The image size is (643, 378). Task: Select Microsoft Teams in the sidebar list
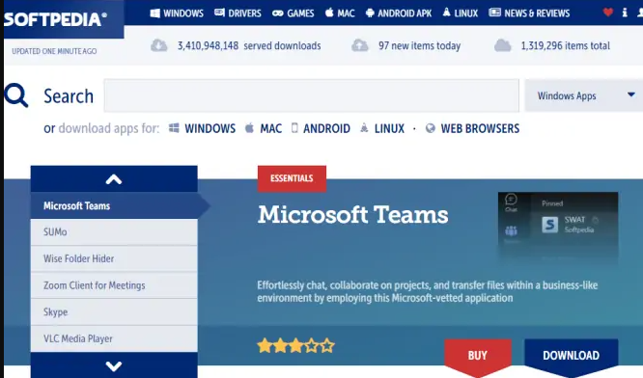pyautogui.click(x=114, y=205)
